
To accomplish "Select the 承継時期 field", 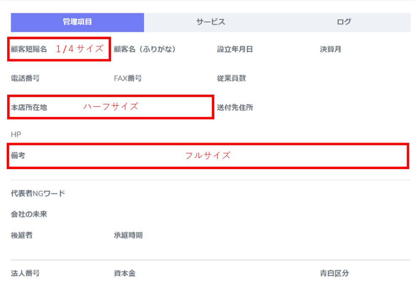I will point(128,236).
